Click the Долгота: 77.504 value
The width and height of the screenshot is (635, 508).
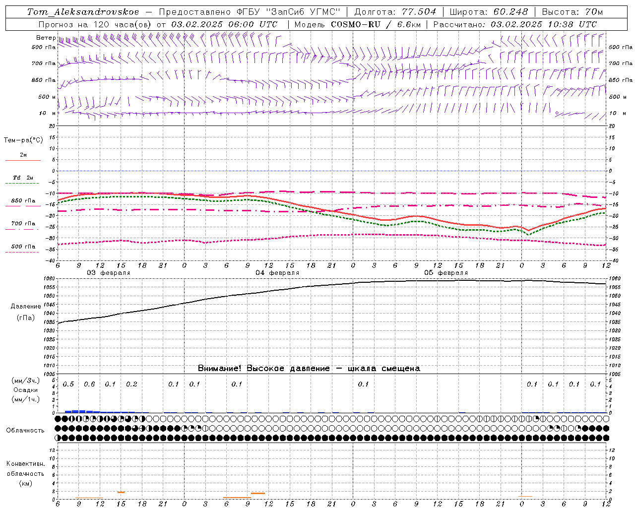point(395,12)
